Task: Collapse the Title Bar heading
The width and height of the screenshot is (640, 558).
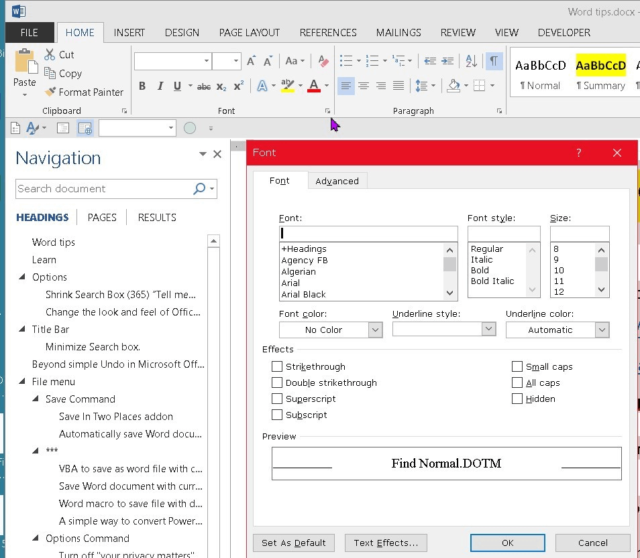Action: 22,329
